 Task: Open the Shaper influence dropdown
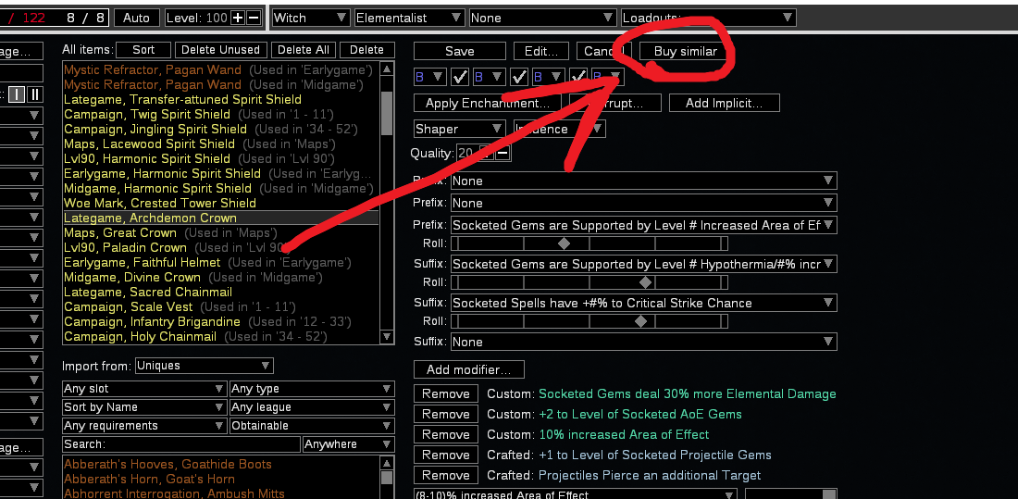click(460, 129)
